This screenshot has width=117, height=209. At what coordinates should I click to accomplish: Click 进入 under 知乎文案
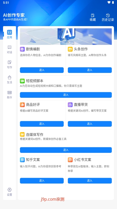[42, 181]
